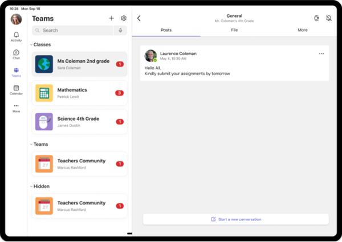Open Teachers Community under Teams section
The image size is (342, 242).
[80, 164]
